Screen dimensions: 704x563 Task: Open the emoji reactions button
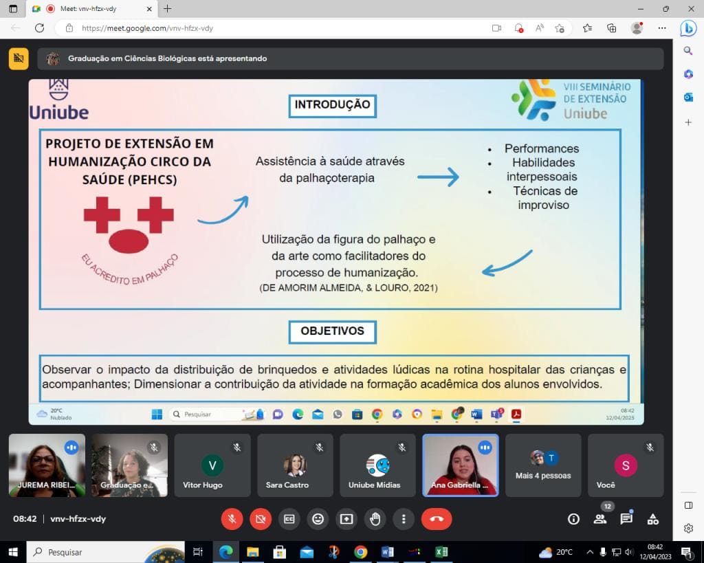pos(318,519)
